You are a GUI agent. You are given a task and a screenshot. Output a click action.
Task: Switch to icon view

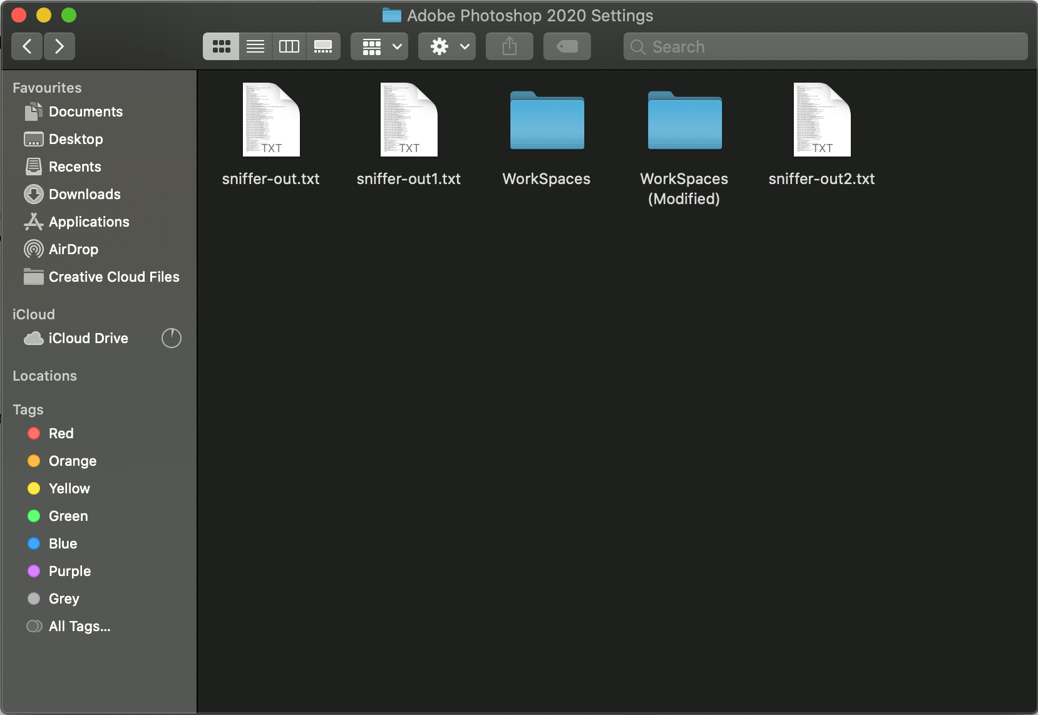(221, 46)
